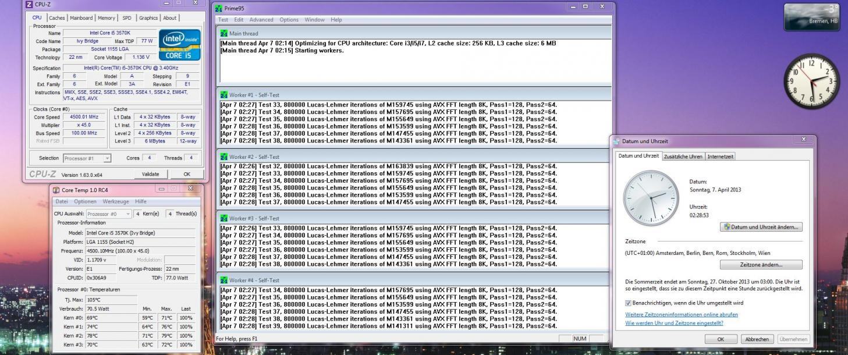This screenshot has height=355, width=848.
Task: Click Datum und Uhrzeit ändern button
Action: point(761,227)
